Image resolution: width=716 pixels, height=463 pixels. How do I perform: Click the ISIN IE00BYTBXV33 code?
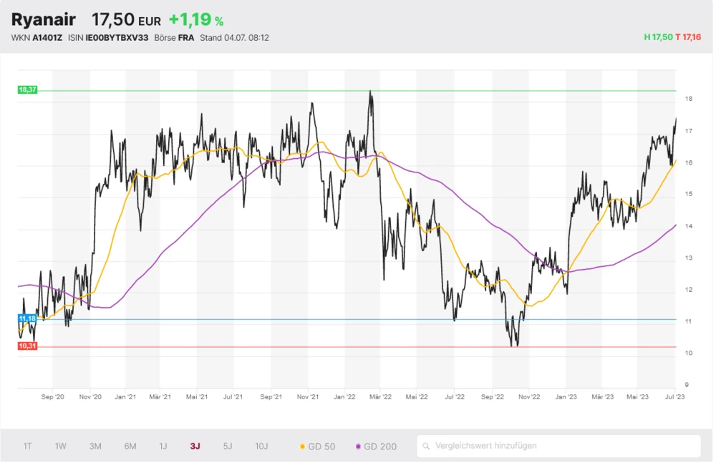(x=117, y=38)
